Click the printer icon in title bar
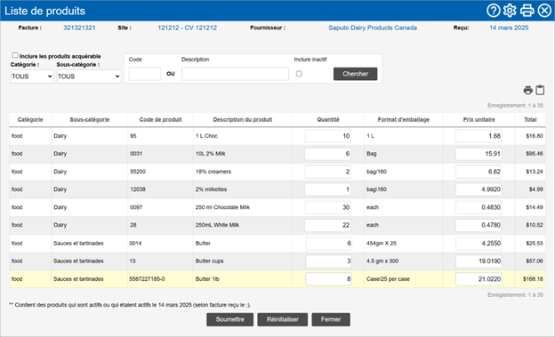Viewport: 555px width, 337px height. (x=527, y=11)
